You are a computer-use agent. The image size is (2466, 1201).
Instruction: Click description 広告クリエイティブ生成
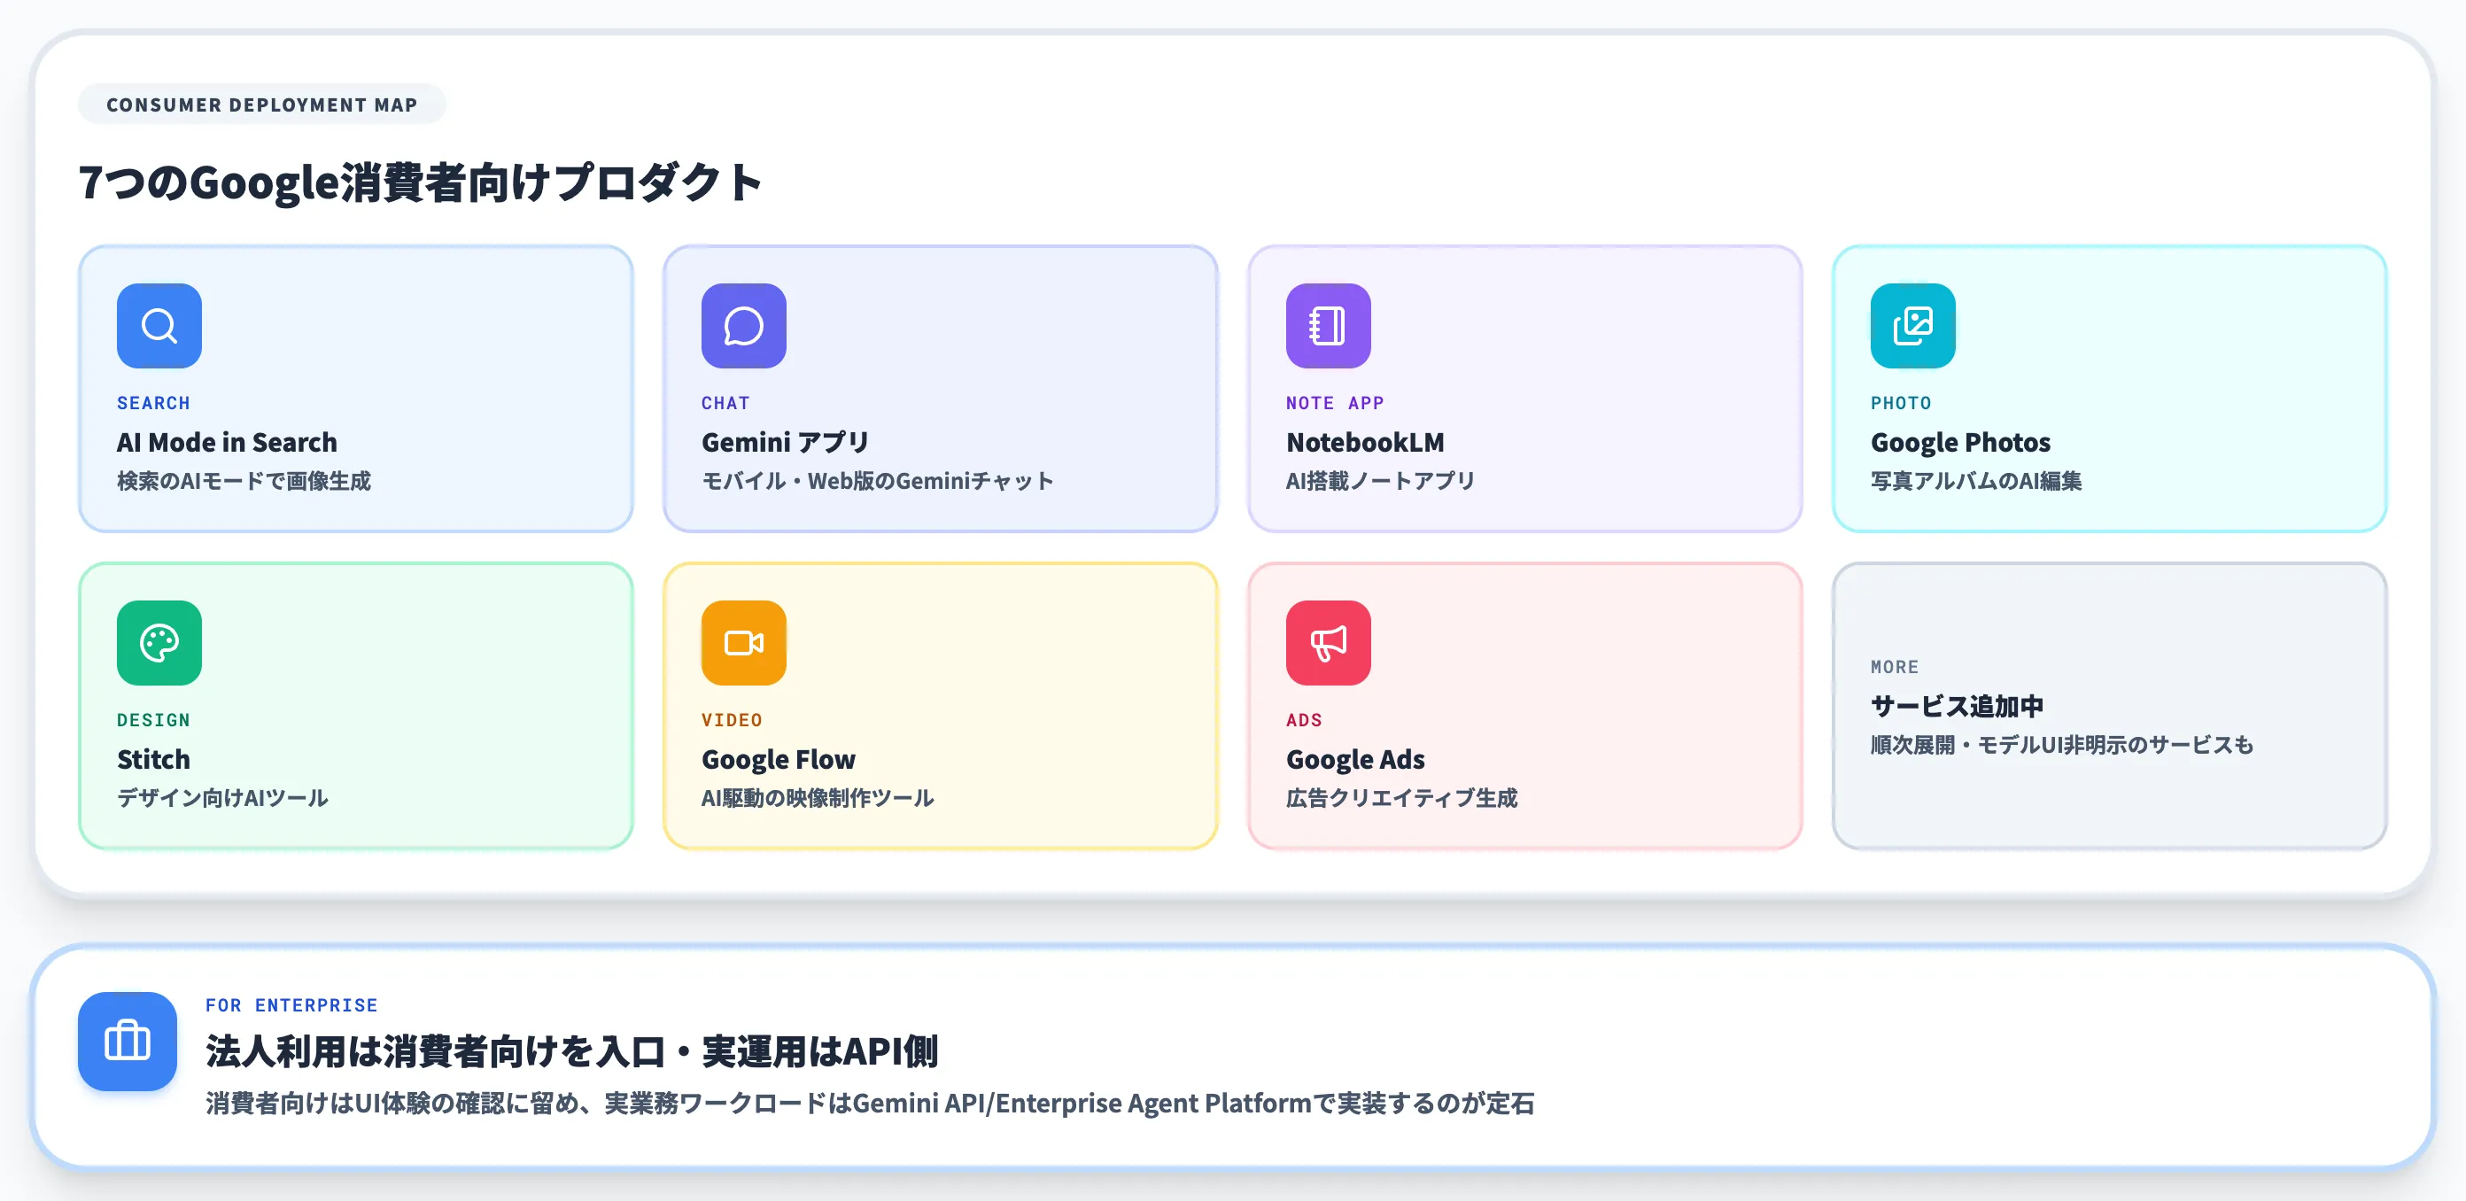[x=1401, y=797]
